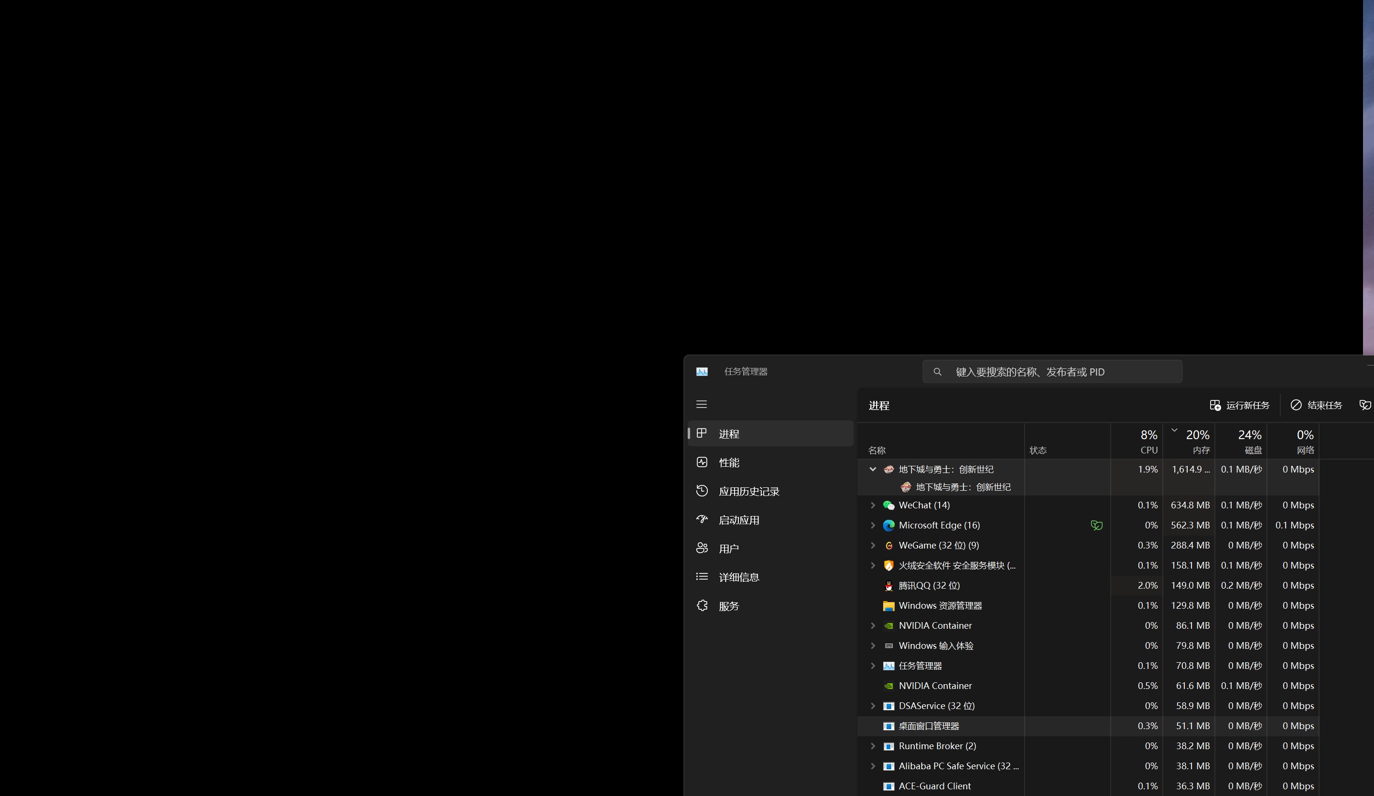Expand the Runtime Broker (2) group
Image resolution: width=1374 pixels, height=796 pixels.
[x=872, y=746]
